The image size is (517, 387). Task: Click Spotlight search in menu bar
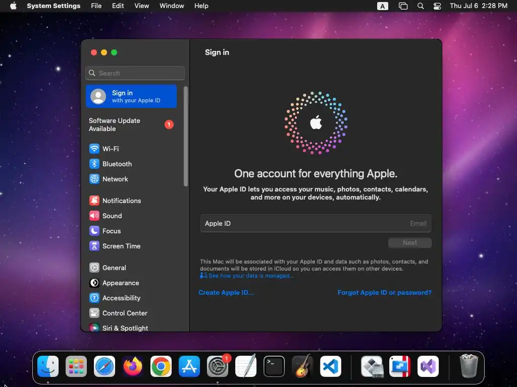coord(421,6)
